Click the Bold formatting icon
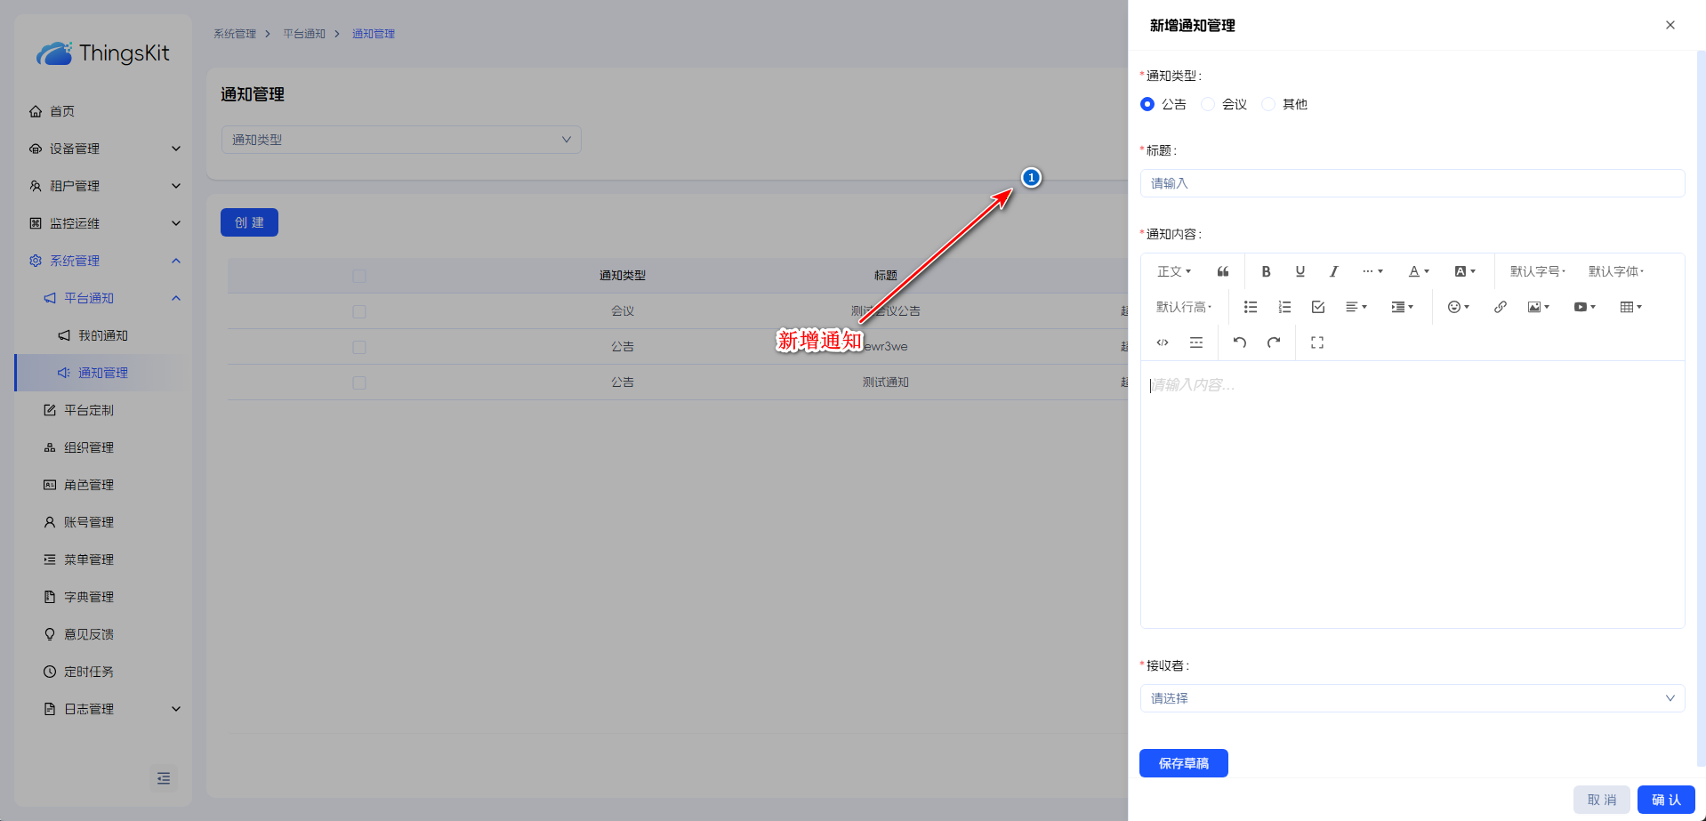1706x821 pixels. tap(1266, 271)
